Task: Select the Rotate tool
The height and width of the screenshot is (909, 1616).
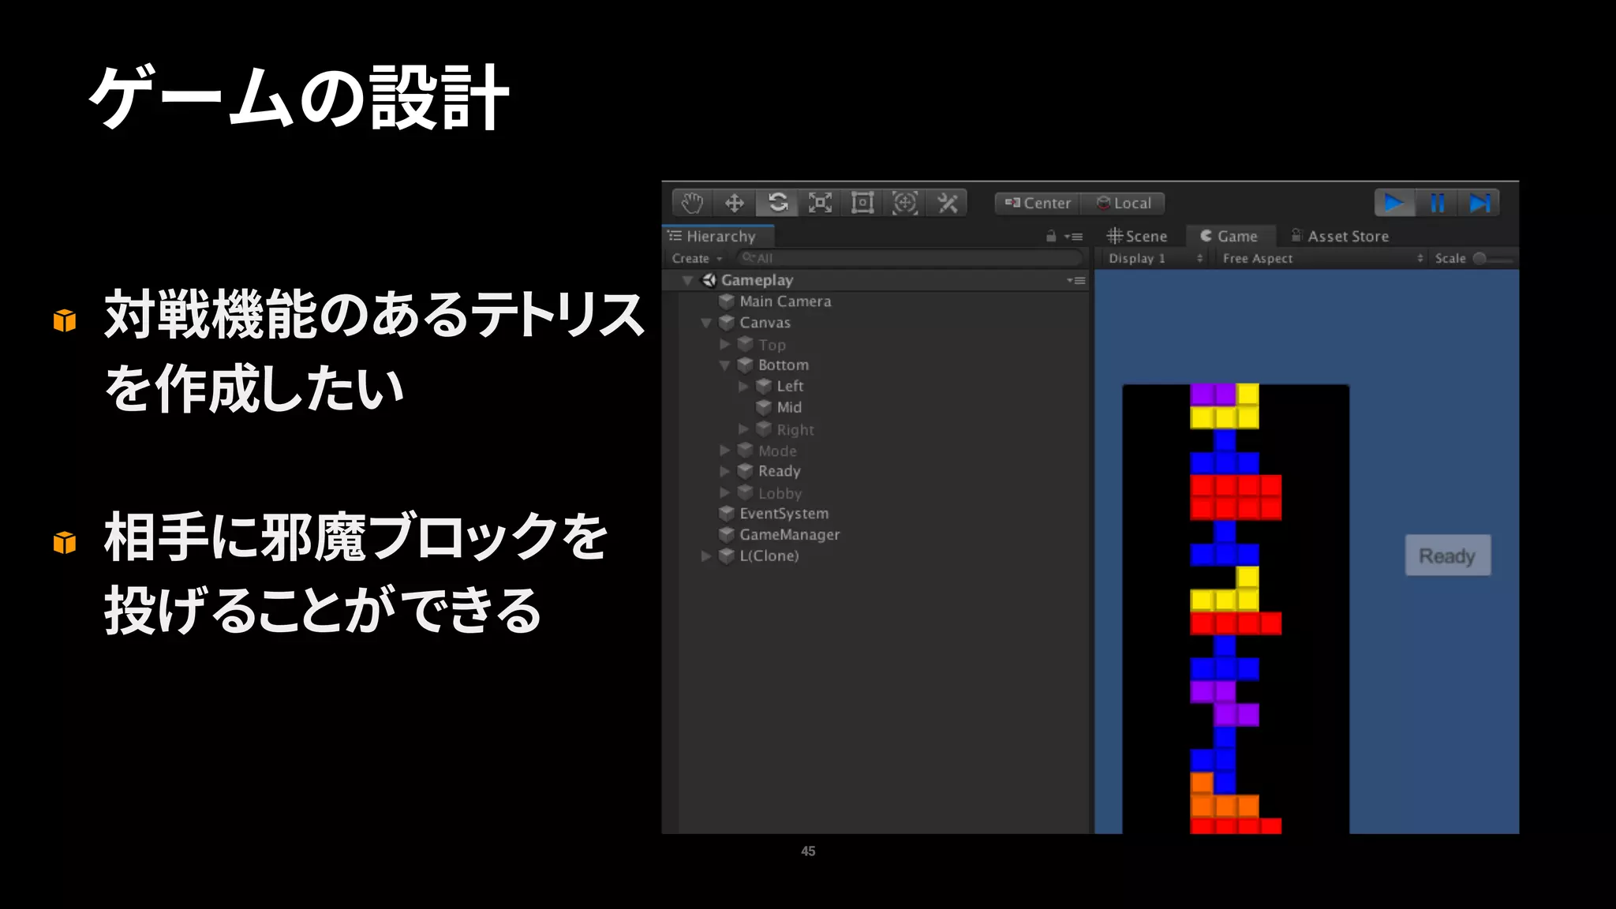Action: (777, 203)
